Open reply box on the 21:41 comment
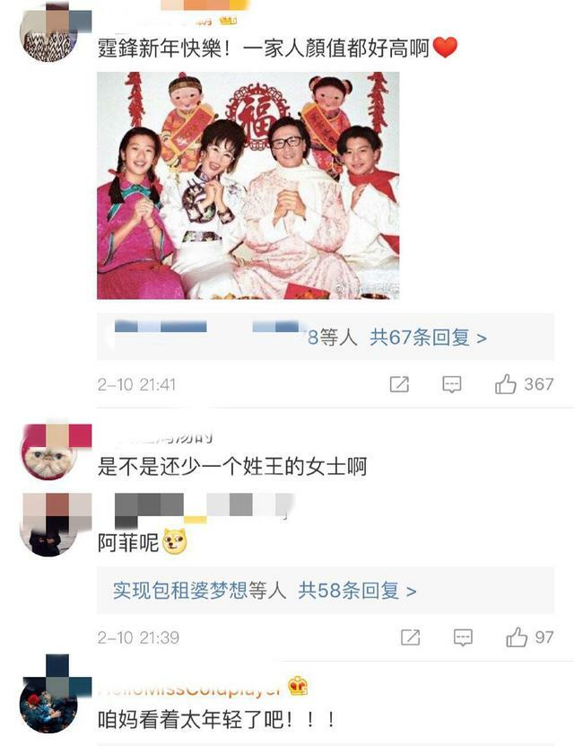 pos(451,384)
